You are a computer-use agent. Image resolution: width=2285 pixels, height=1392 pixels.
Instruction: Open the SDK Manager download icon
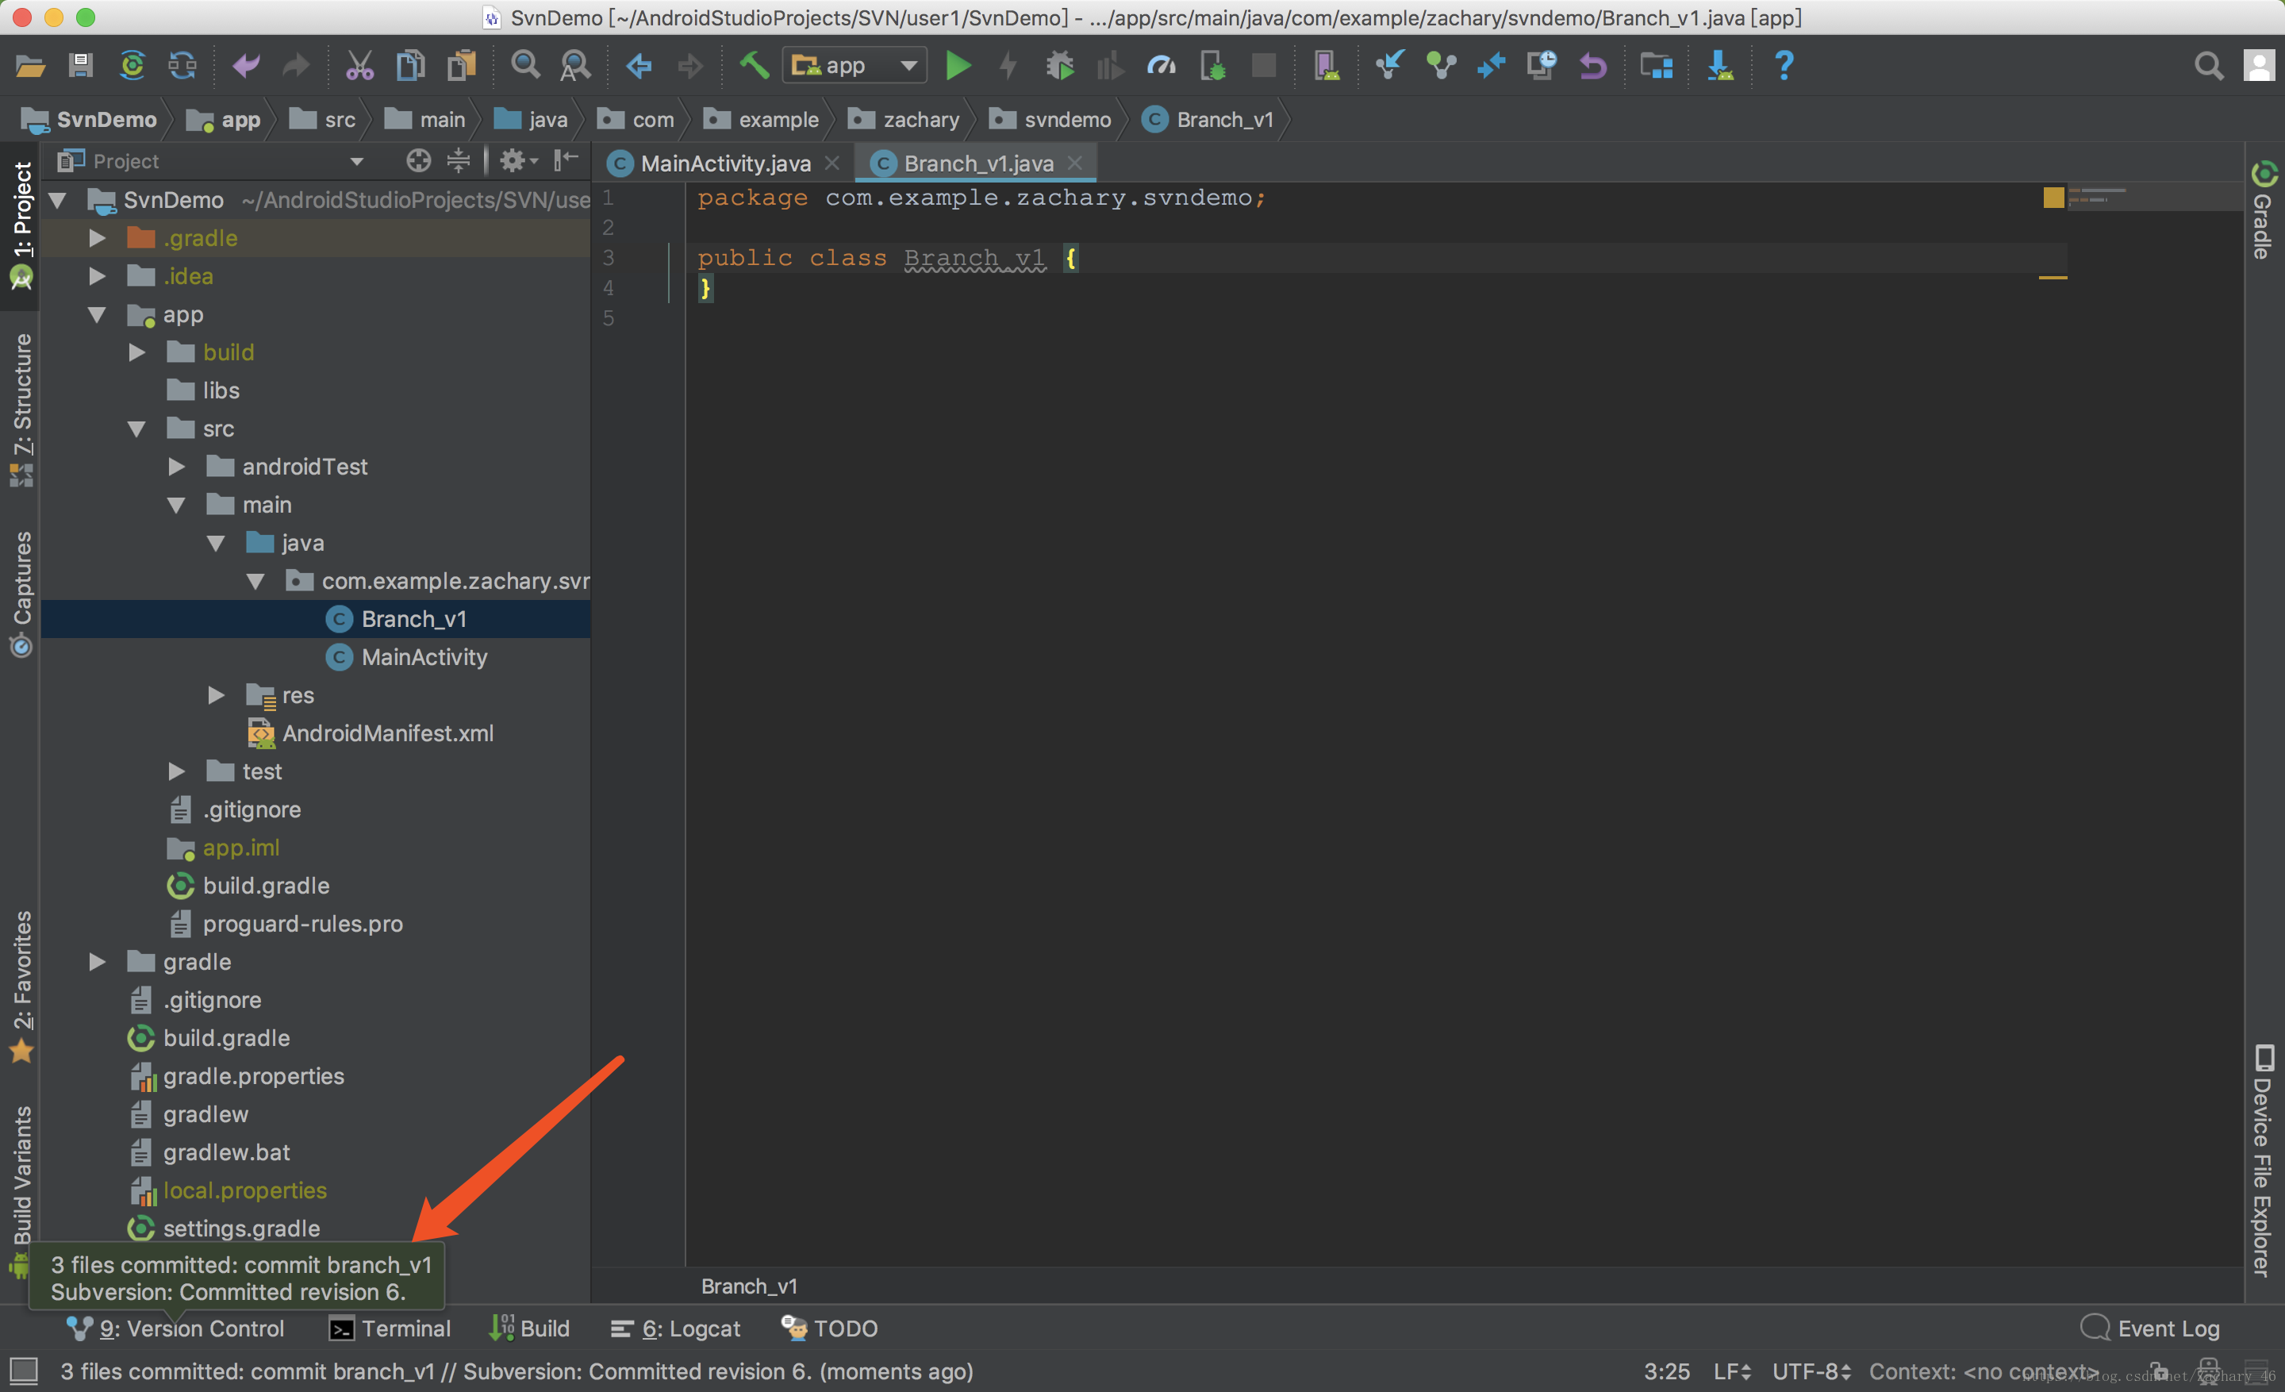1720,66
